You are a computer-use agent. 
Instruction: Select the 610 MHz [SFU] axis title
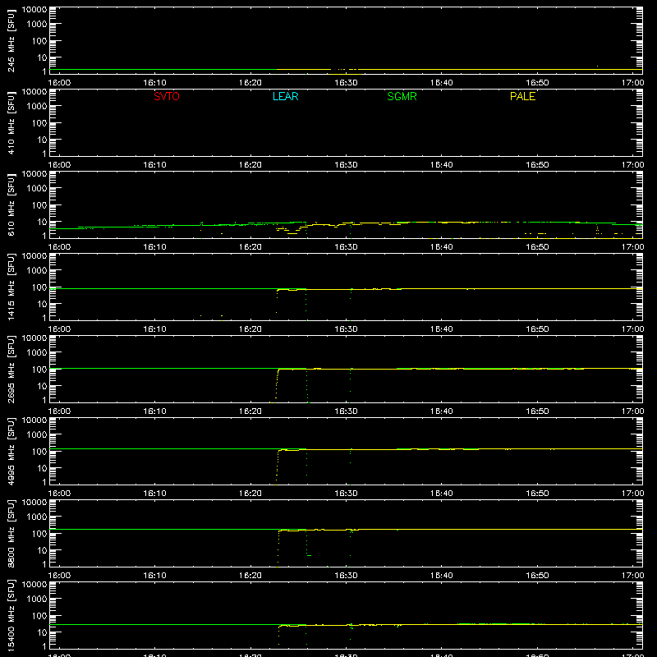[x=11, y=204]
